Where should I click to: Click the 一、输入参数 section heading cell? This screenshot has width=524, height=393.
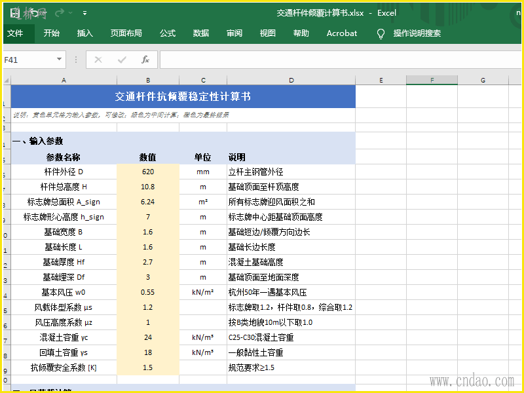(183, 141)
